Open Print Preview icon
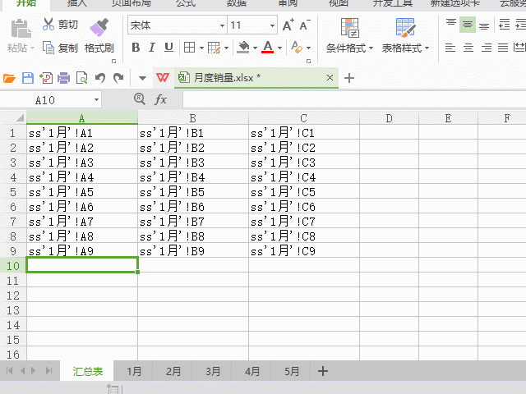Screen dimensions: 526x394 coord(82,78)
